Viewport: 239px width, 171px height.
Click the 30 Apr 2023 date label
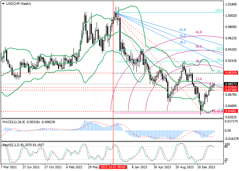[x=162, y=167]
